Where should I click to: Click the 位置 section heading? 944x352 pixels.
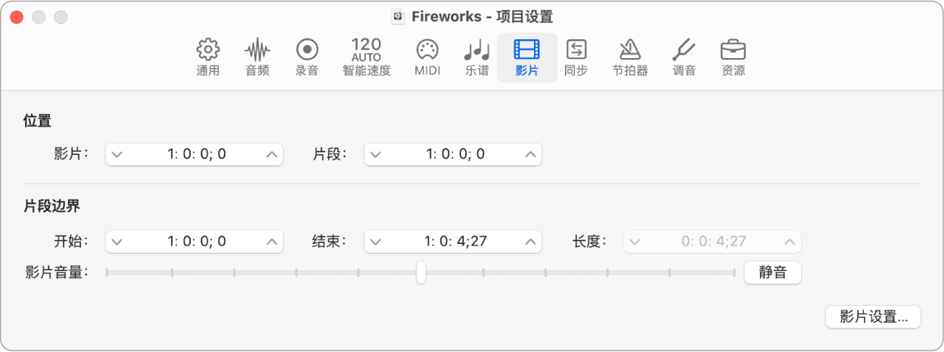click(37, 120)
